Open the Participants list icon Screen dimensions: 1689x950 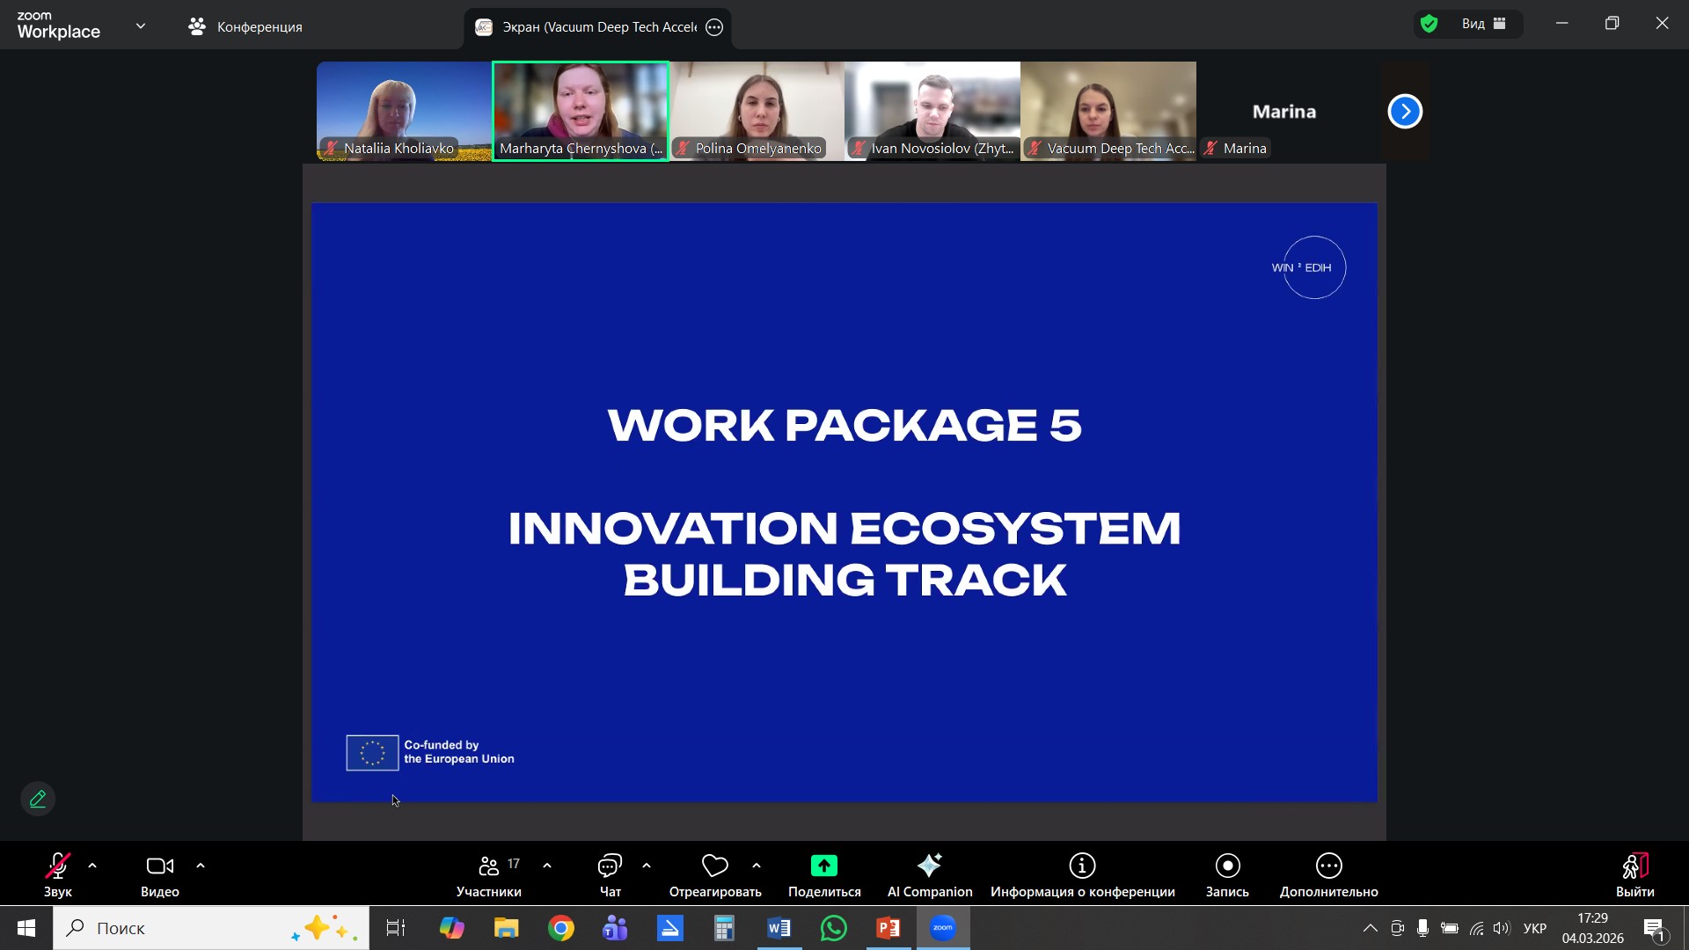tap(488, 866)
